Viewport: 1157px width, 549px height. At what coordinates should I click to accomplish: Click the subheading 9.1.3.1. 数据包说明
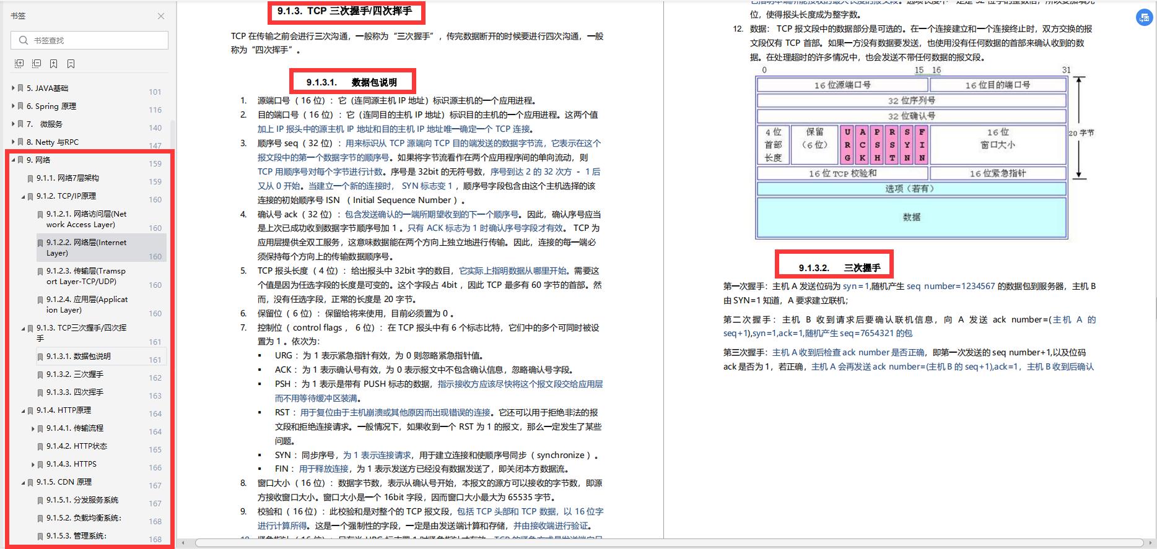click(352, 82)
